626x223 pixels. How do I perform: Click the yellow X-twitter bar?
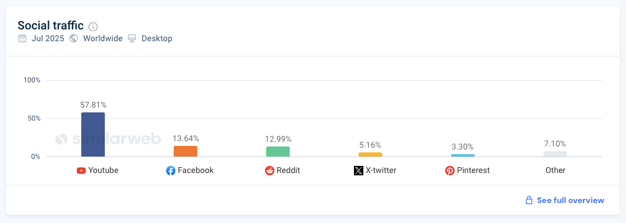click(x=370, y=154)
